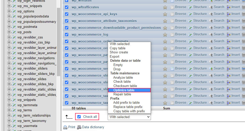Select Analyze table option
The width and height of the screenshot is (245, 131).
(x=129, y=77)
